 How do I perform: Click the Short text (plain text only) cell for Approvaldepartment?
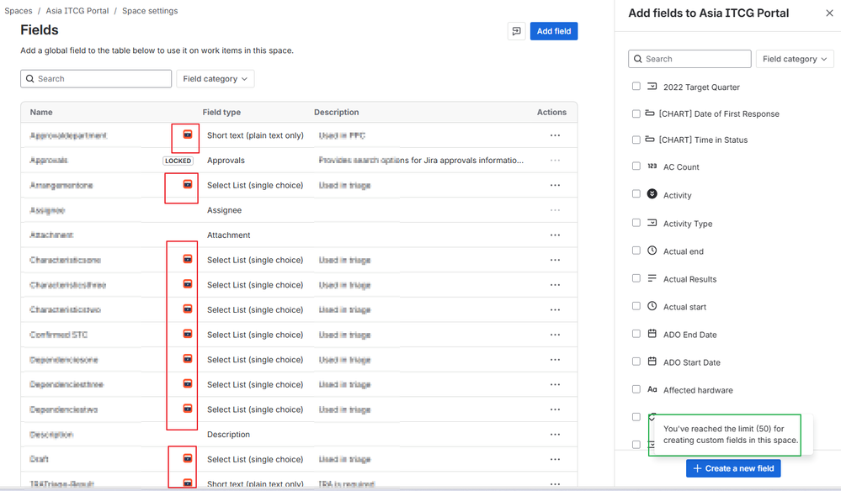coord(255,135)
